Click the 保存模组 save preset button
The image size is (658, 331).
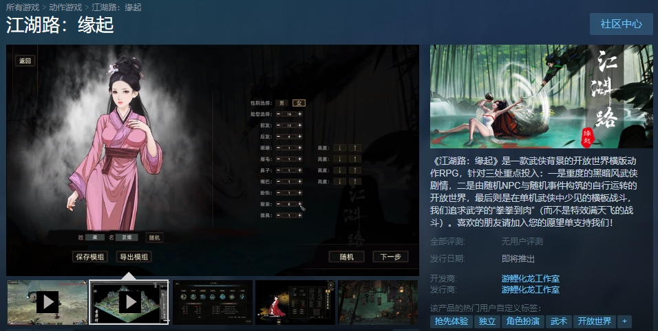(x=89, y=257)
